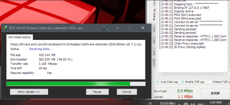The width and height of the screenshot is (230, 105).
Task: Click the 2.9 MBps download speed value
Action: point(185,91)
